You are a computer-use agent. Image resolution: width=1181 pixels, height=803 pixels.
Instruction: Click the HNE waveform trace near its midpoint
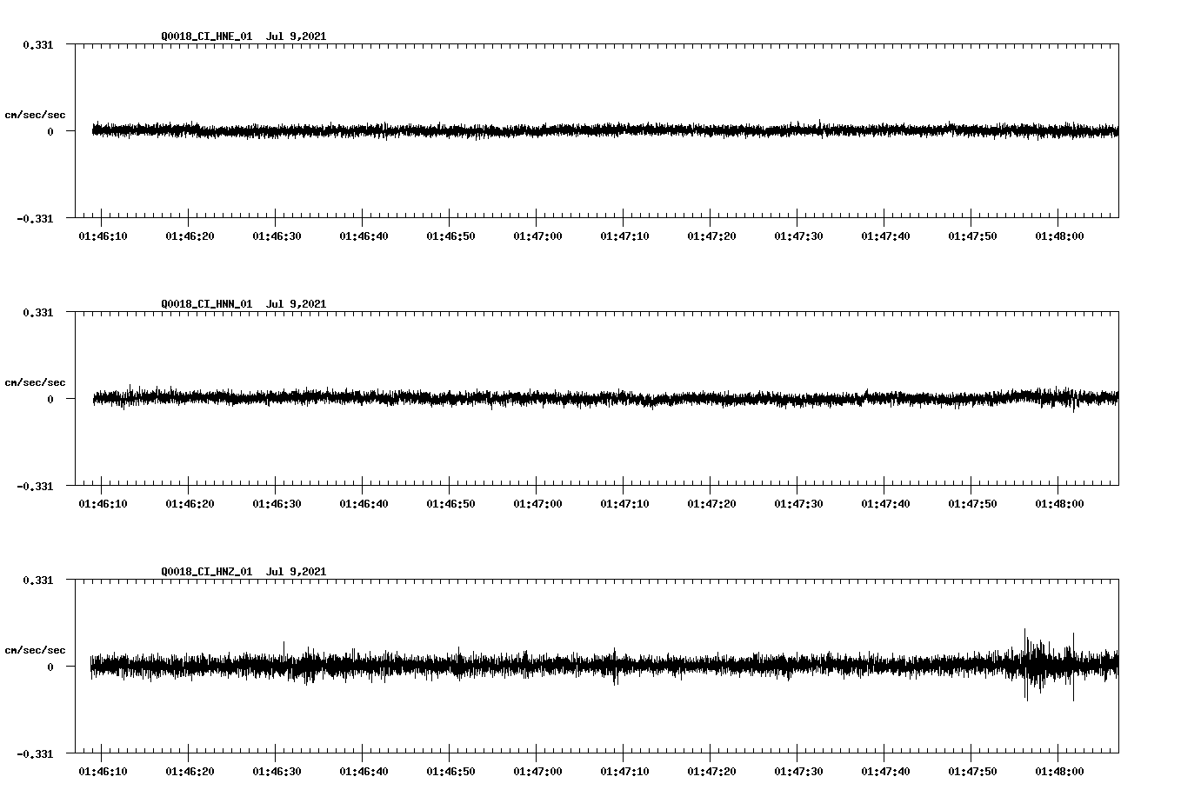600,130
